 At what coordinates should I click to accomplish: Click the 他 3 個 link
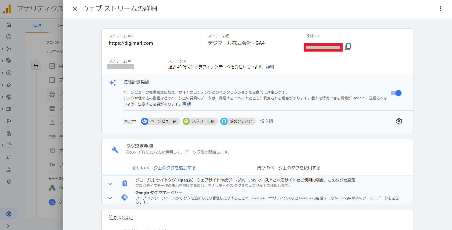[x=266, y=121]
